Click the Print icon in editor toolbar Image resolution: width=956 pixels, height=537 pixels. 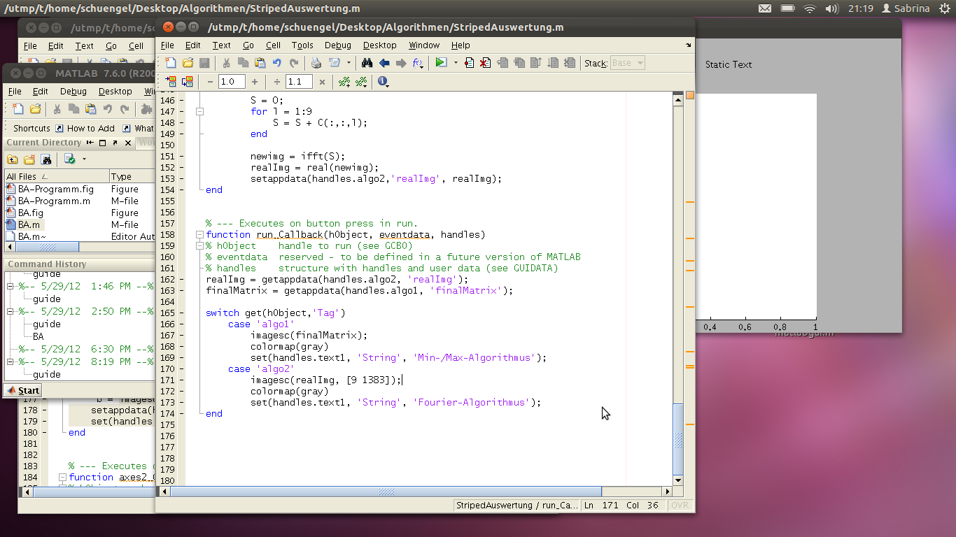[316, 63]
